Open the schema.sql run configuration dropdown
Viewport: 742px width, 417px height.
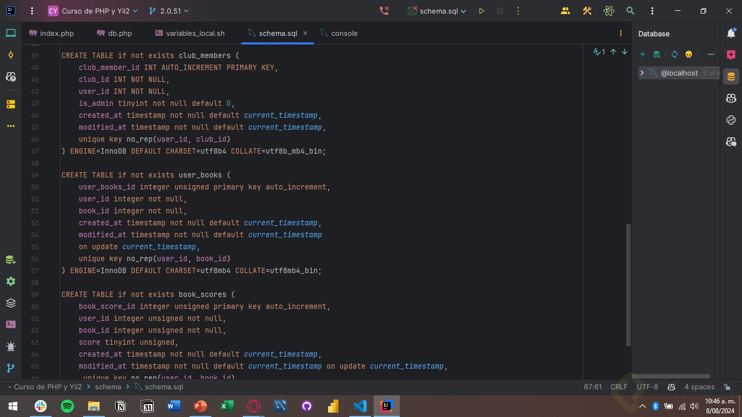point(438,11)
